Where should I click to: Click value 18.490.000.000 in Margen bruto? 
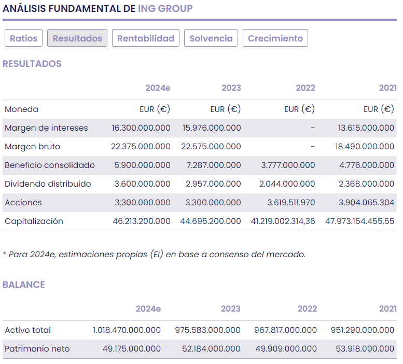click(365, 146)
